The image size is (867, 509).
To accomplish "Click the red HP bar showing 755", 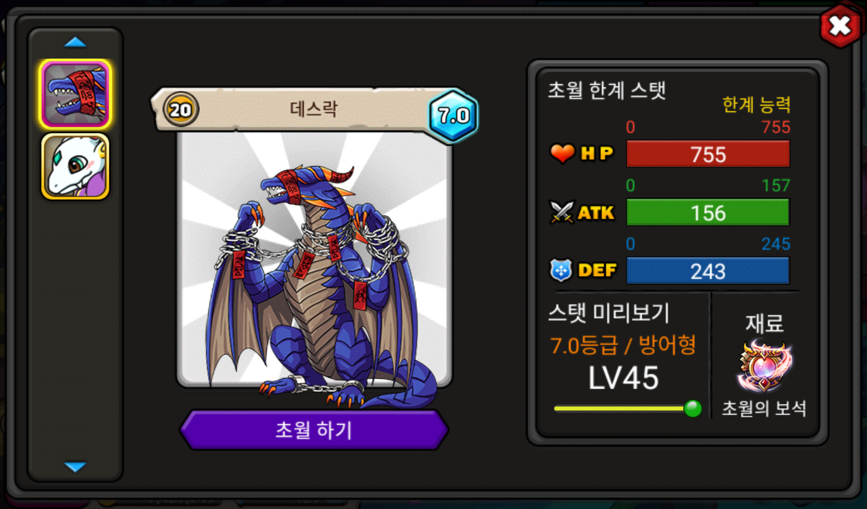I will click(x=708, y=154).
